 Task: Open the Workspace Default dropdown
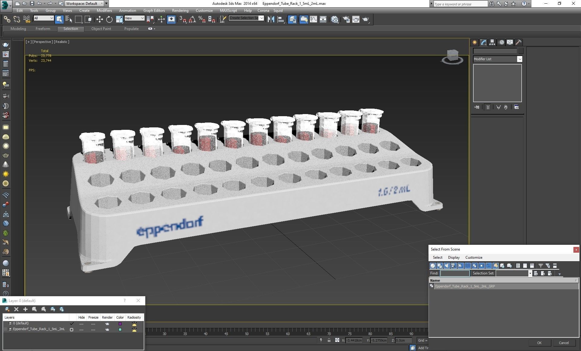click(84, 4)
